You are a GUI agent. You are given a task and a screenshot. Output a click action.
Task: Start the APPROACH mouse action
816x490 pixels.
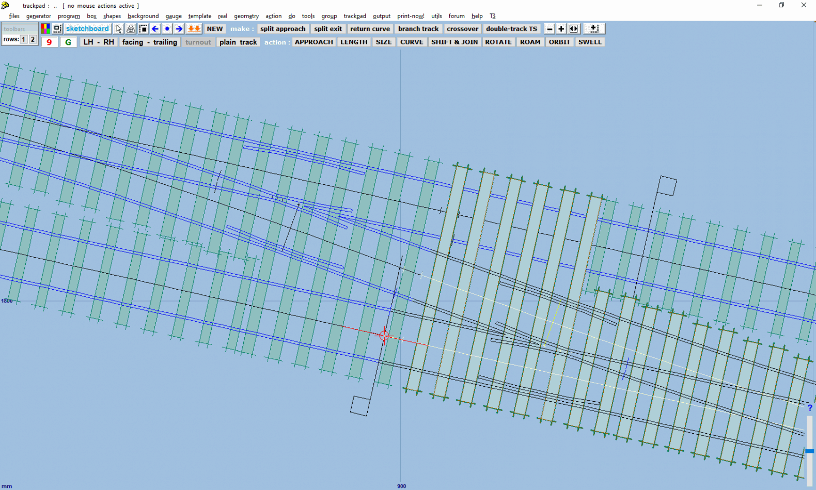pyautogui.click(x=314, y=42)
